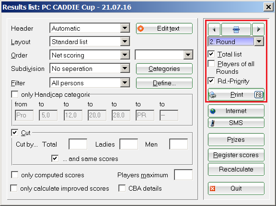Enable only computed scores checkbox

pyautogui.click(x=14, y=175)
